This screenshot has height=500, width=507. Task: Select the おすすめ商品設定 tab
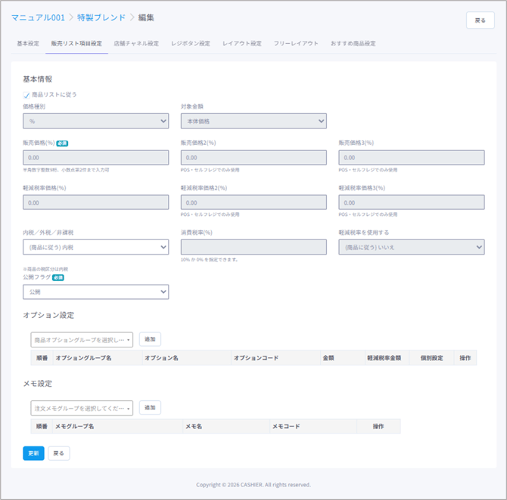(x=353, y=44)
